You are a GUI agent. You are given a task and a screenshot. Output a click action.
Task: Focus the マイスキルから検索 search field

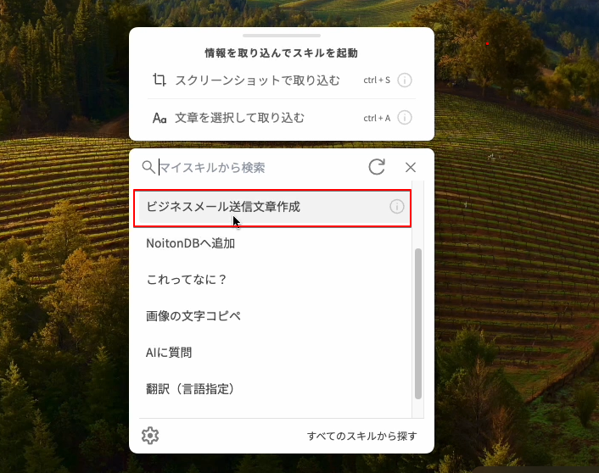coord(260,167)
